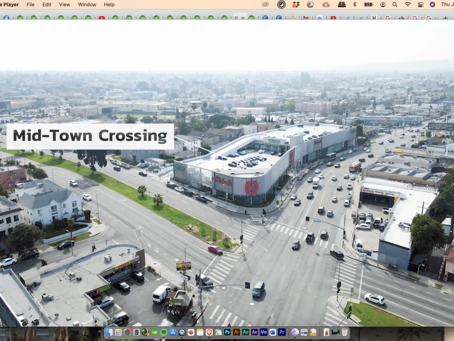Switch to the ch browser tab
This screenshot has width=454, height=341.
coord(401,18)
